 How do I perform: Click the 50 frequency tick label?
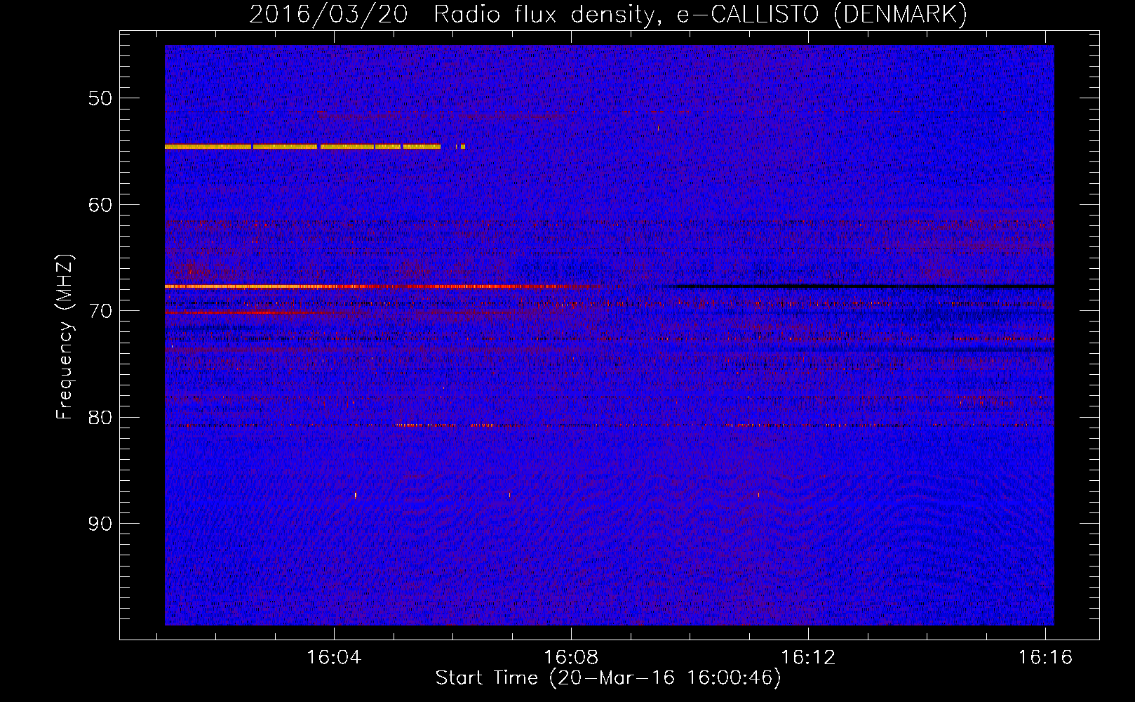pyautogui.click(x=100, y=98)
